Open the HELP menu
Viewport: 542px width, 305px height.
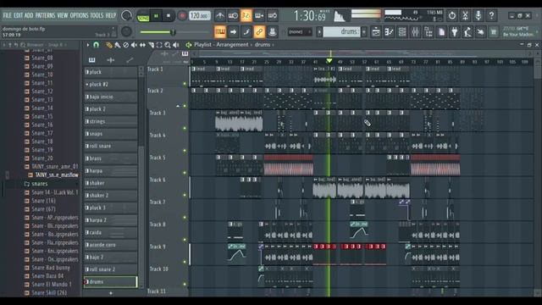pos(111,15)
